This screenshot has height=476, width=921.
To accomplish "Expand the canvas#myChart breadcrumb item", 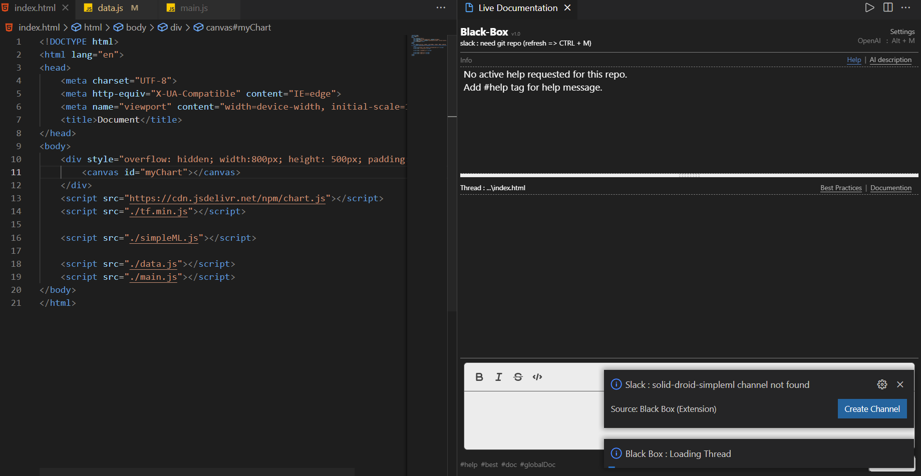I will pos(233,28).
